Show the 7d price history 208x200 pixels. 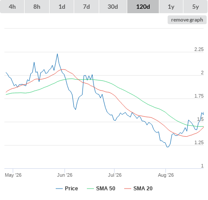[86, 7]
